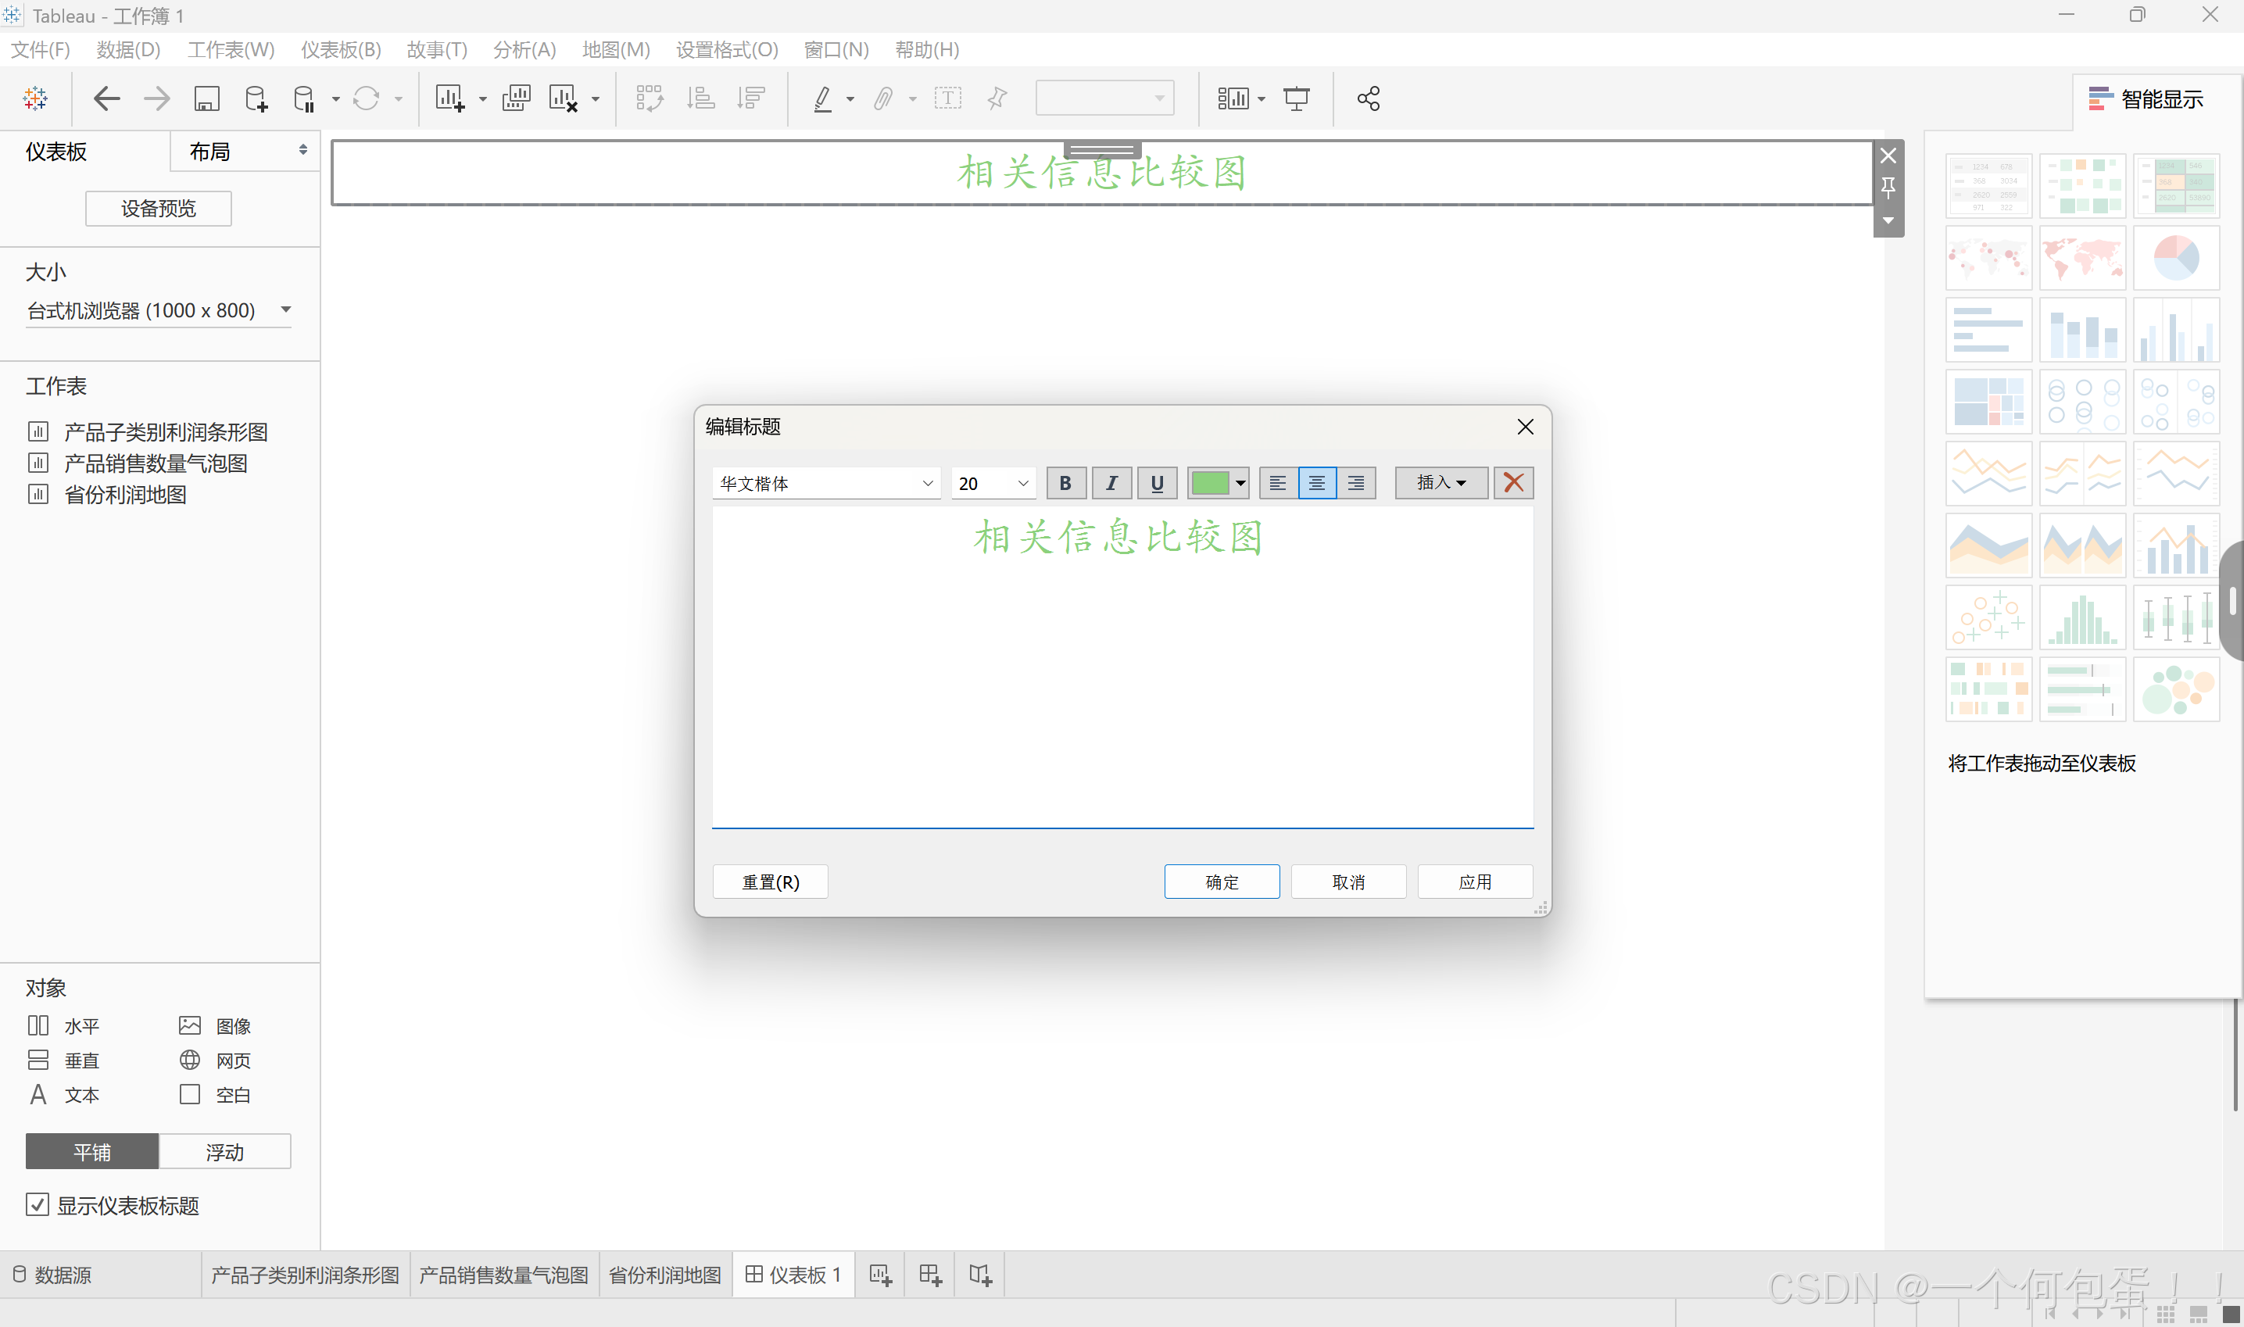Click the share workbook icon
Image resolution: width=2244 pixels, height=1327 pixels.
1368,98
